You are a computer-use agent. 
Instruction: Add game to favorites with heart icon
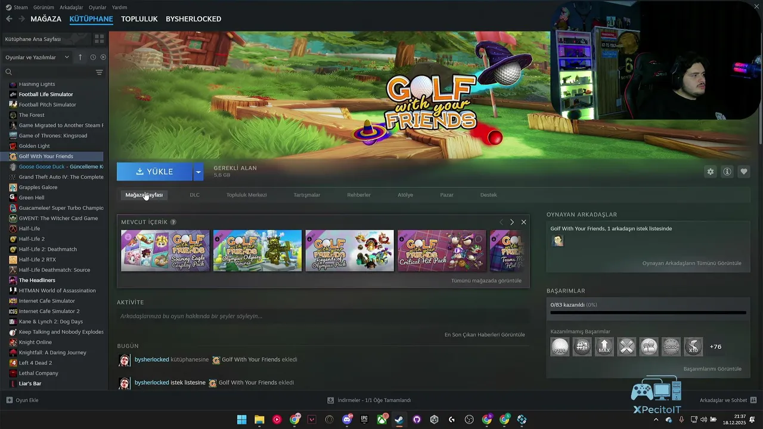[744, 172]
